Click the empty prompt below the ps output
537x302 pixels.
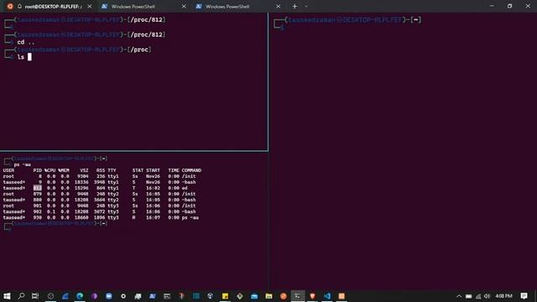click(55, 226)
